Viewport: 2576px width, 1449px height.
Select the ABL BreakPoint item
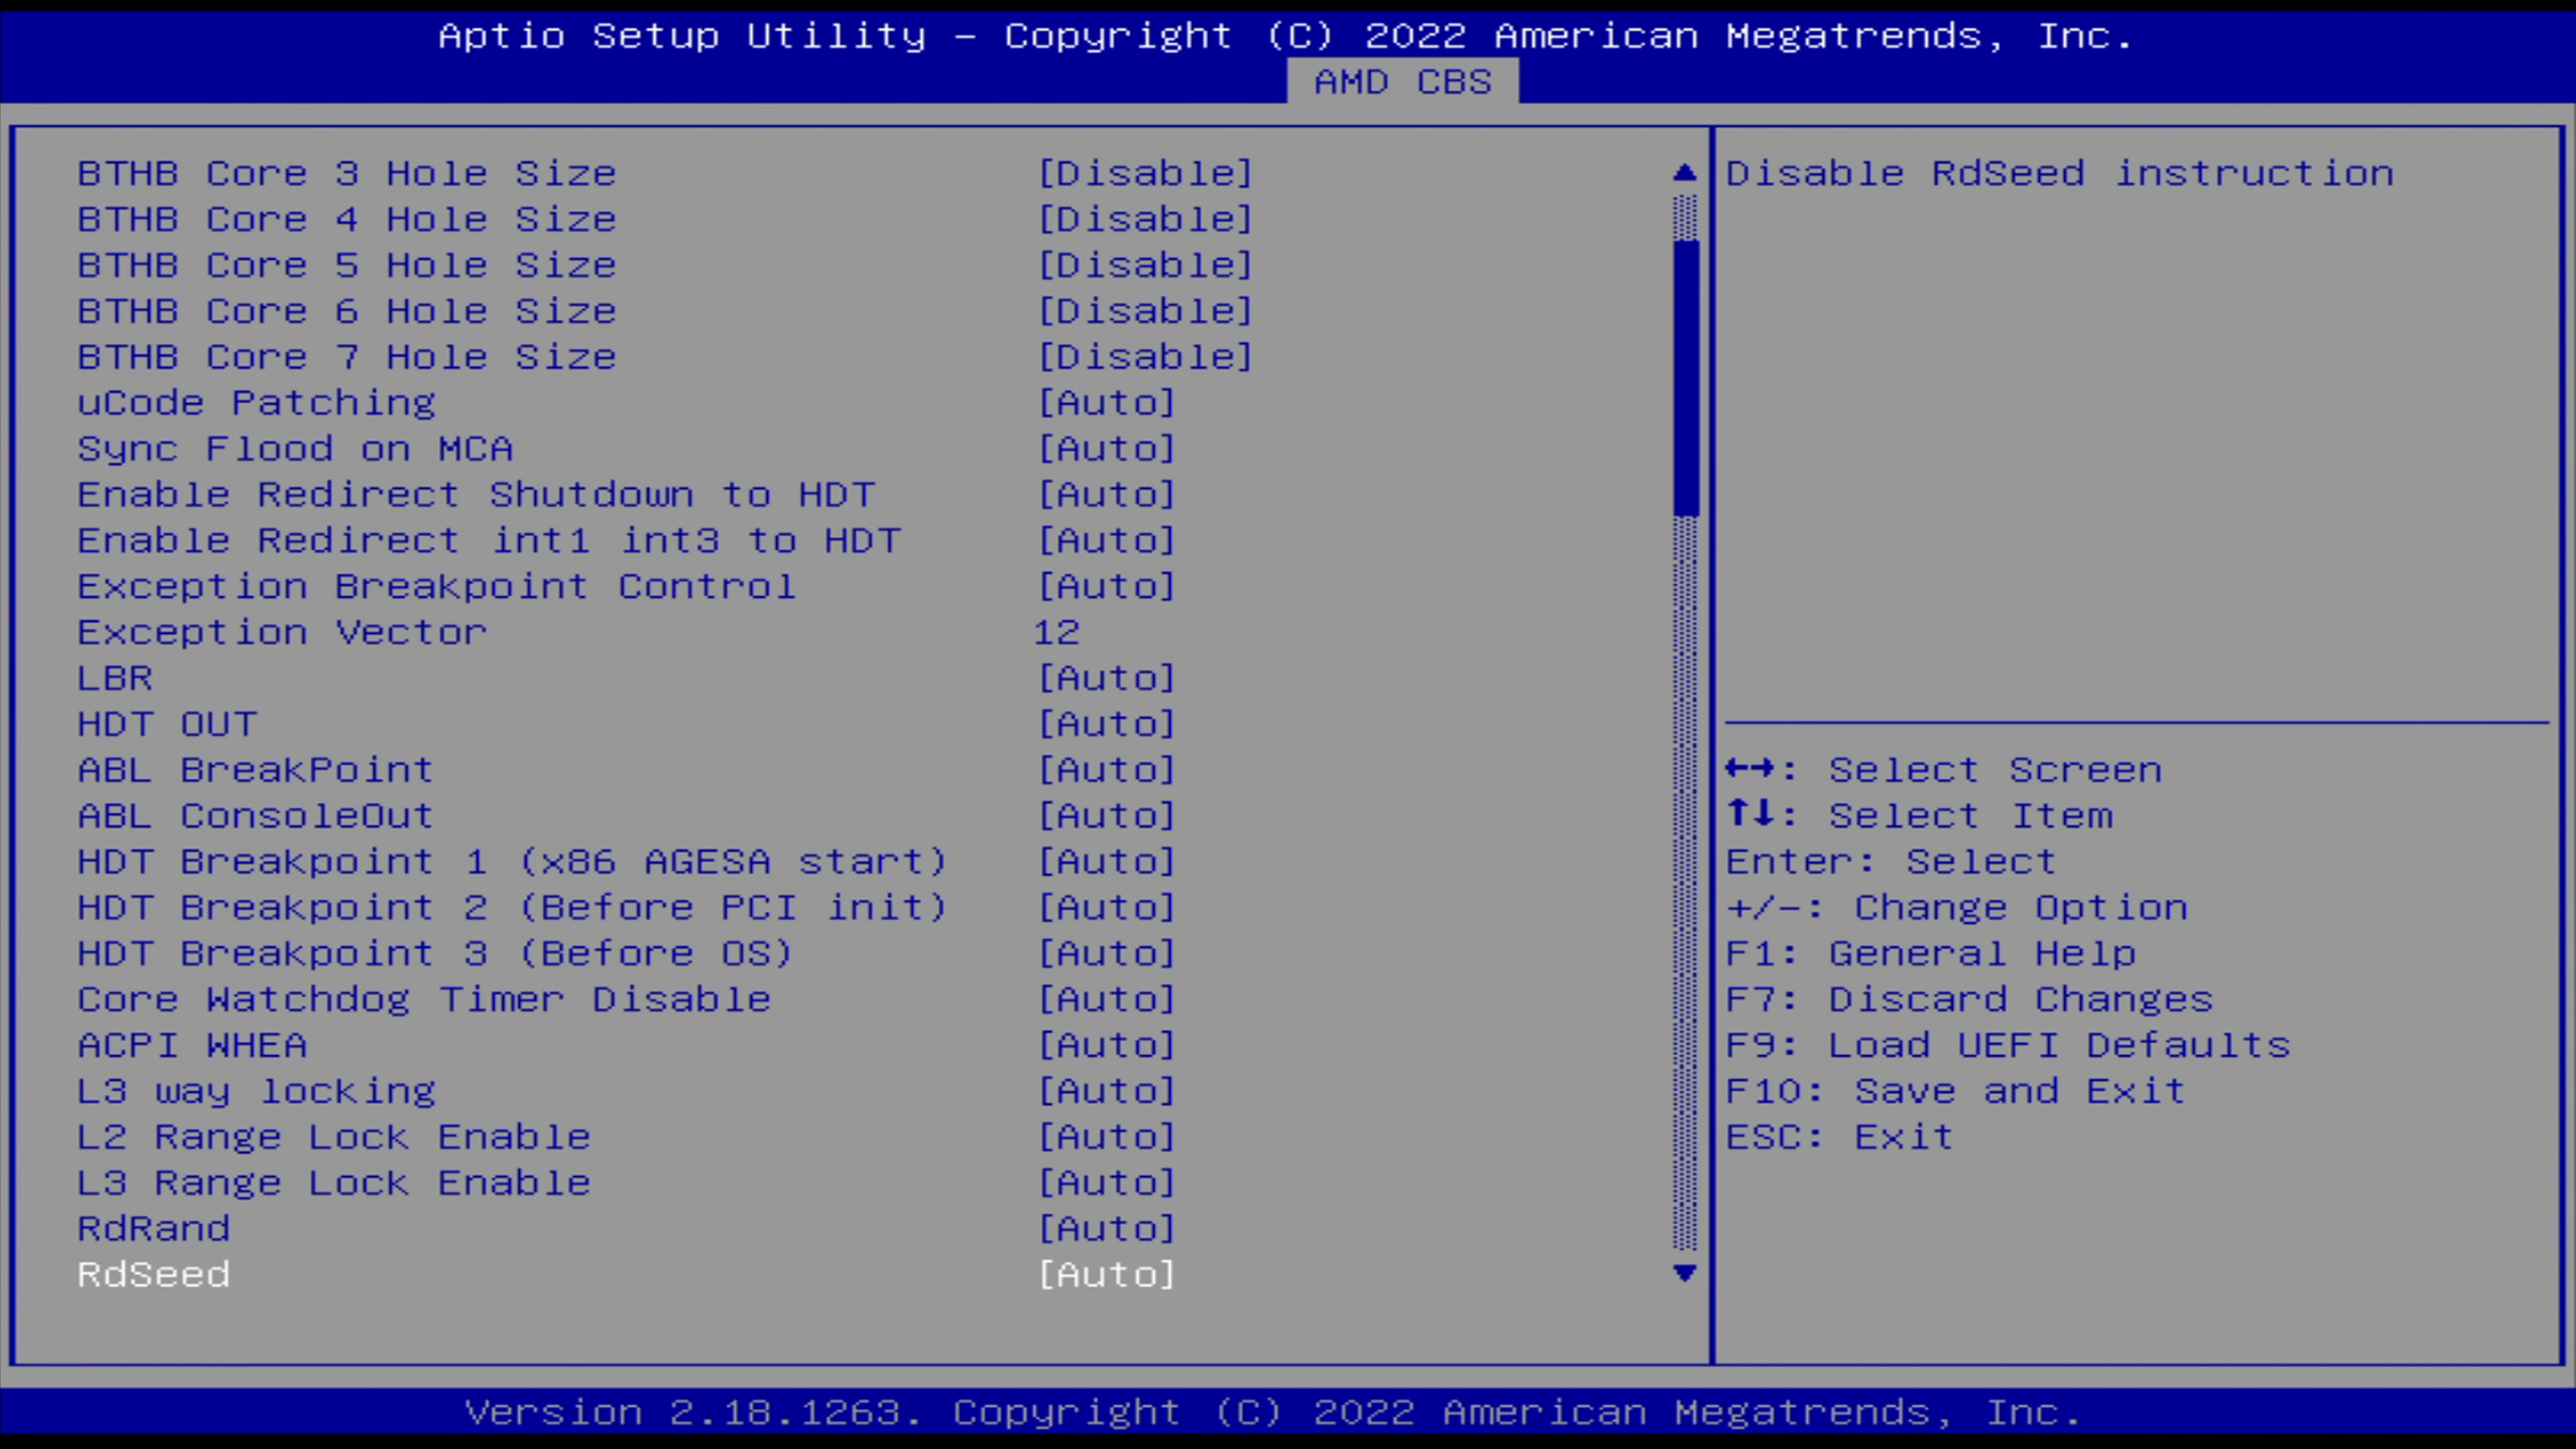256,770
